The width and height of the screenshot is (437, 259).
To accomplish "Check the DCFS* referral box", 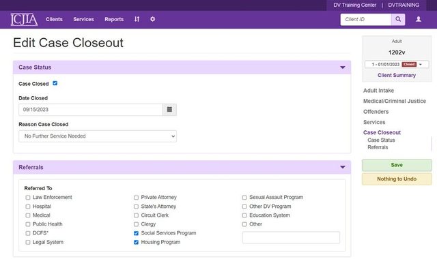I will click(x=28, y=233).
